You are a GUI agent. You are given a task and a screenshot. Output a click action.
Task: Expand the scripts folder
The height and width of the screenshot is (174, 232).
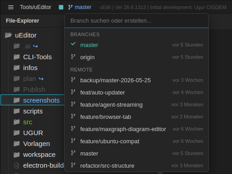pos(33,111)
